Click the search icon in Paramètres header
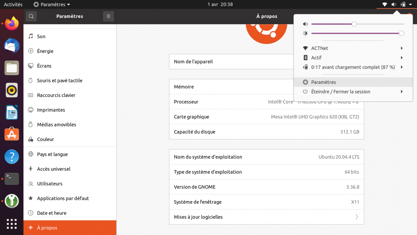Screen dimensions: 417x235 point(31,16)
